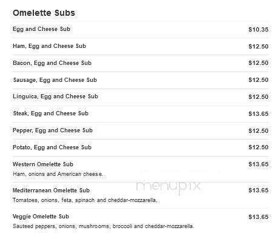
Task: Choose the Mediterranean Omelette Sub
Action: (x=51, y=190)
